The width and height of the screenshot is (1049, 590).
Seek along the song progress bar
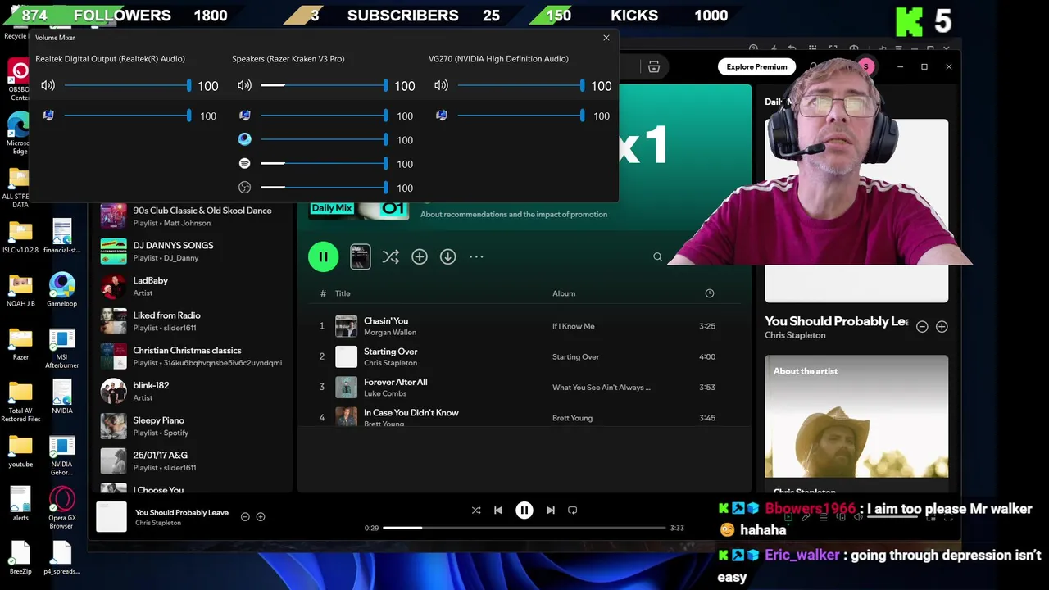(524, 528)
